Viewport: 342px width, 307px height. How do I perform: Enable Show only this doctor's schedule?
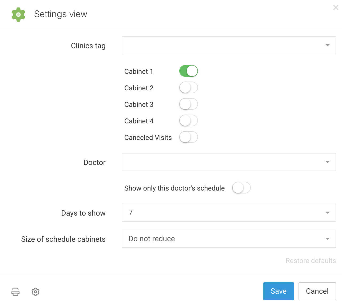pyautogui.click(x=241, y=188)
